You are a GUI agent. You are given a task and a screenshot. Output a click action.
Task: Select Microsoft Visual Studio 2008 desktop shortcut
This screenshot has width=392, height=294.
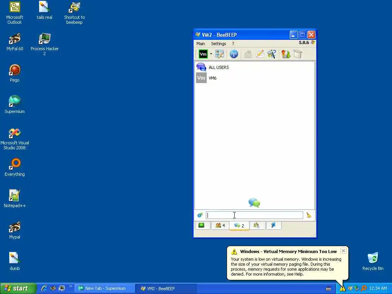[15, 138]
